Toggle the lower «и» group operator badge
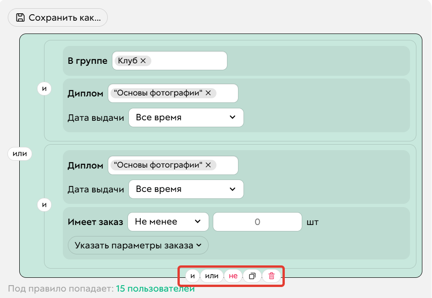The width and height of the screenshot is (432, 298). pos(44,204)
